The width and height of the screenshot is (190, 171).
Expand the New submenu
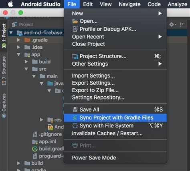(x=115, y=13)
